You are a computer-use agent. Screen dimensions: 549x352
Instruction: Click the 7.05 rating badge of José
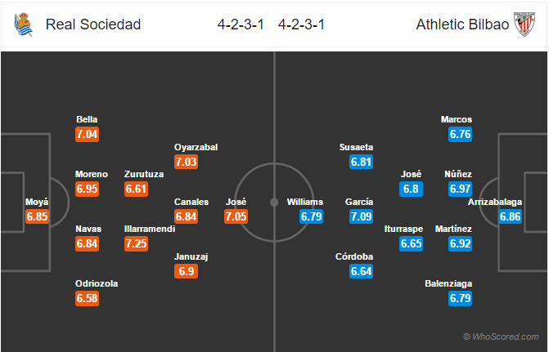tap(236, 216)
